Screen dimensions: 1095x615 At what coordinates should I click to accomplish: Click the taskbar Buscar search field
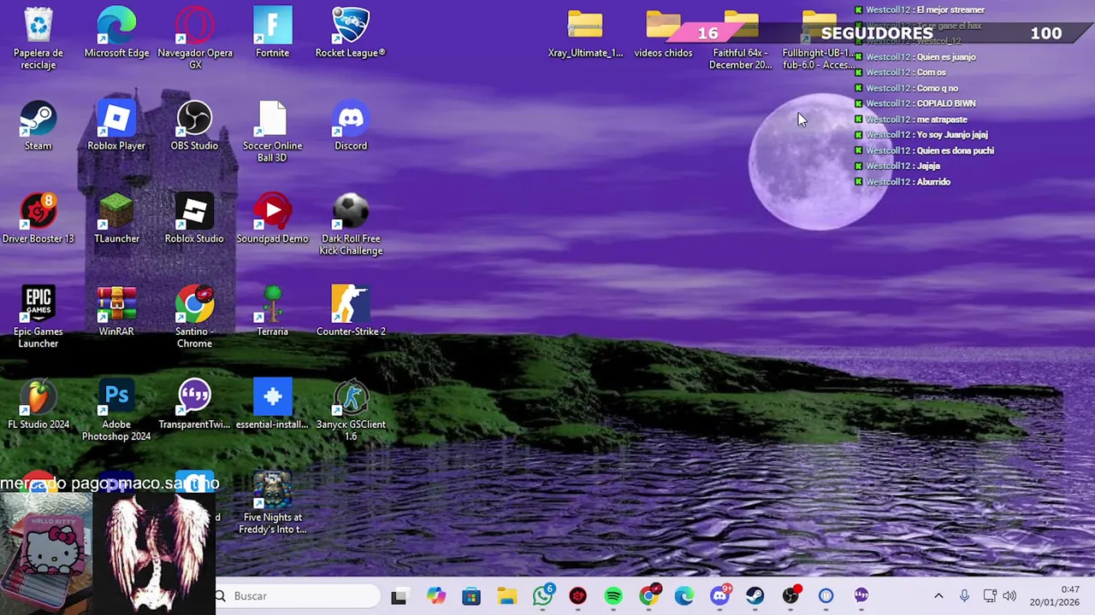point(298,596)
